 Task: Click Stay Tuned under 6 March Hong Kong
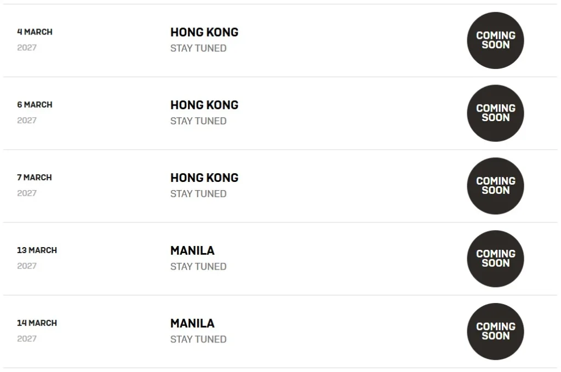(198, 121)
